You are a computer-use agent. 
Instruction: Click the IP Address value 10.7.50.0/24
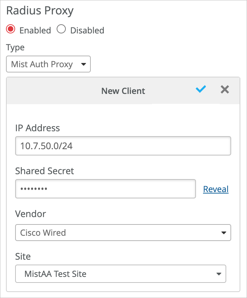[x=45, y=146]
